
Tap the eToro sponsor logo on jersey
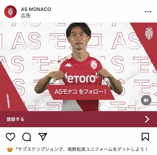click(x=81, y=78)
